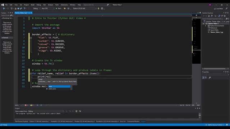Viewport: 230px width, 129px height.
Task: Open the Edit menu
Action: tap(11, 5)
